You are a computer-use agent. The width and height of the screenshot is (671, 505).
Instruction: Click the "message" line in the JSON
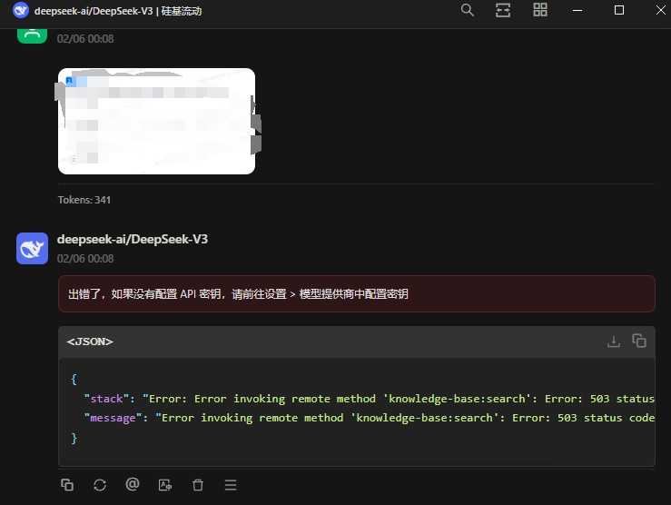coord(370,418)
